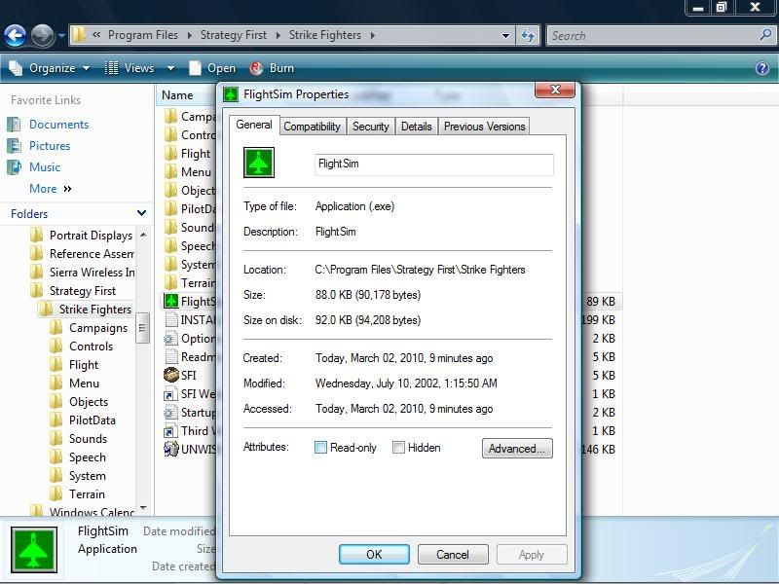Open the Documents favorite link
Viewport: 779px width, 584px height.
[x=58, y=125]
